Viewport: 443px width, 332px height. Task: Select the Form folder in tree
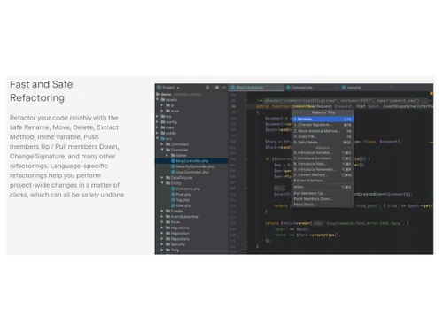point(175,222)
